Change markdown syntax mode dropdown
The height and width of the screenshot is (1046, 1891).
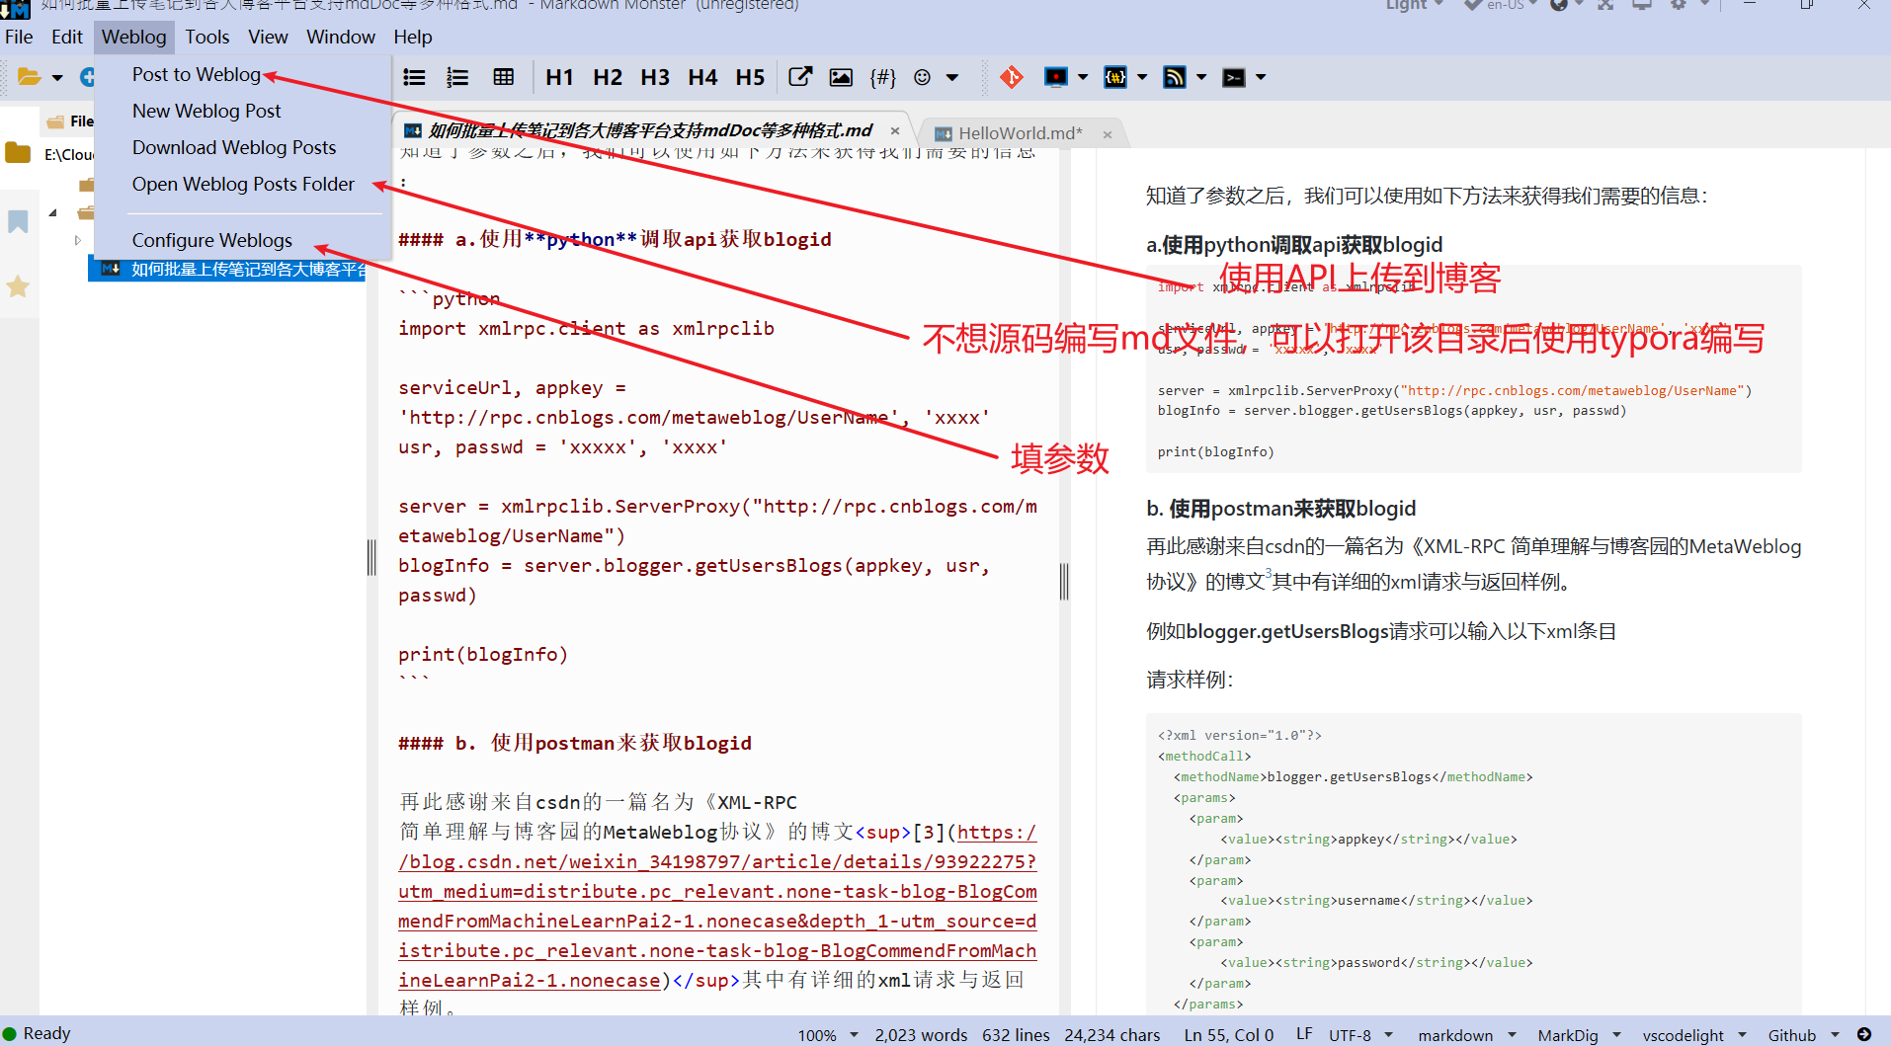coord(1467,1035)
